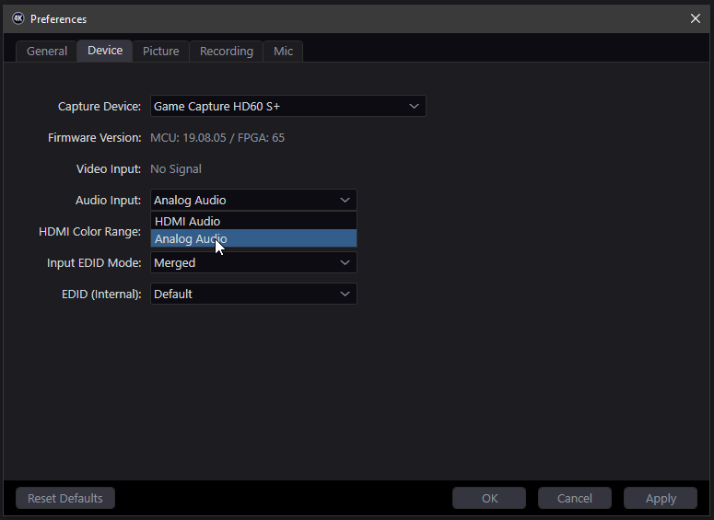Click the 4K app icon in title bar

[18, 18]
